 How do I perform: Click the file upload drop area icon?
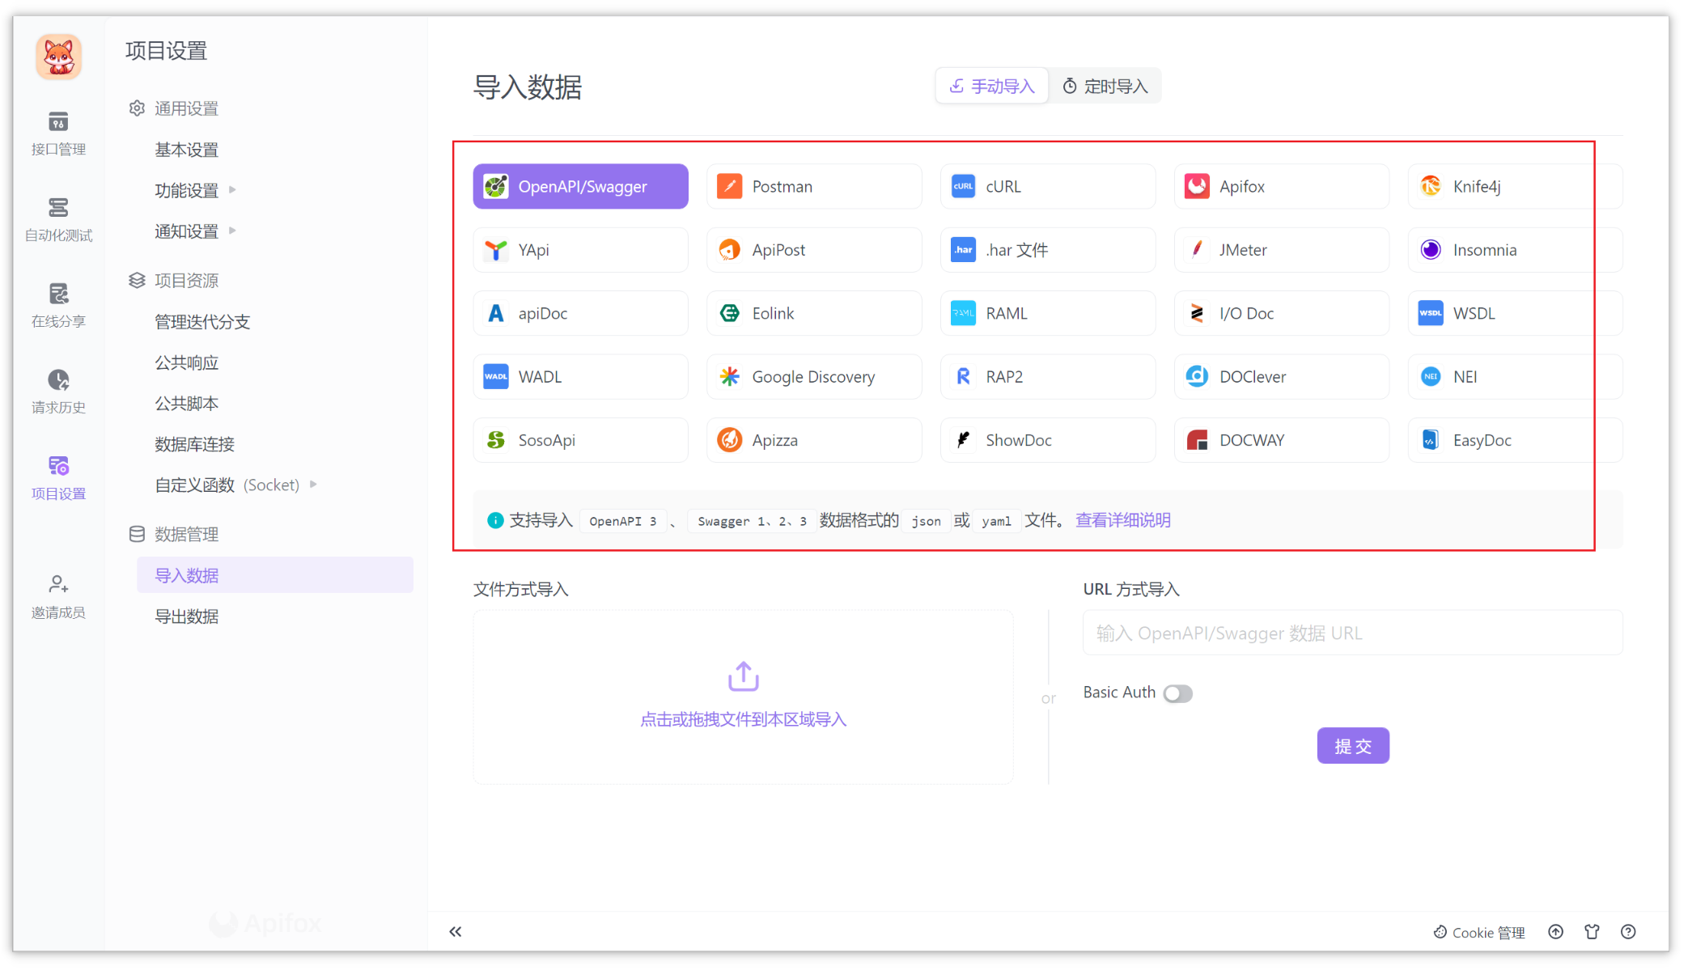coord(743,676)
